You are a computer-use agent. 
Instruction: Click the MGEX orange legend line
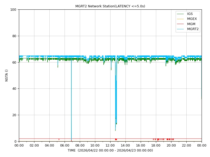click(180, 19)
